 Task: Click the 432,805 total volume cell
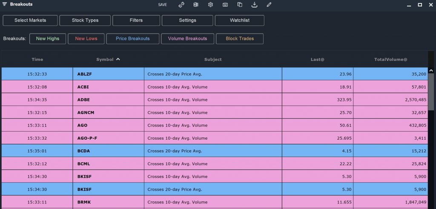tap(391, 125)
